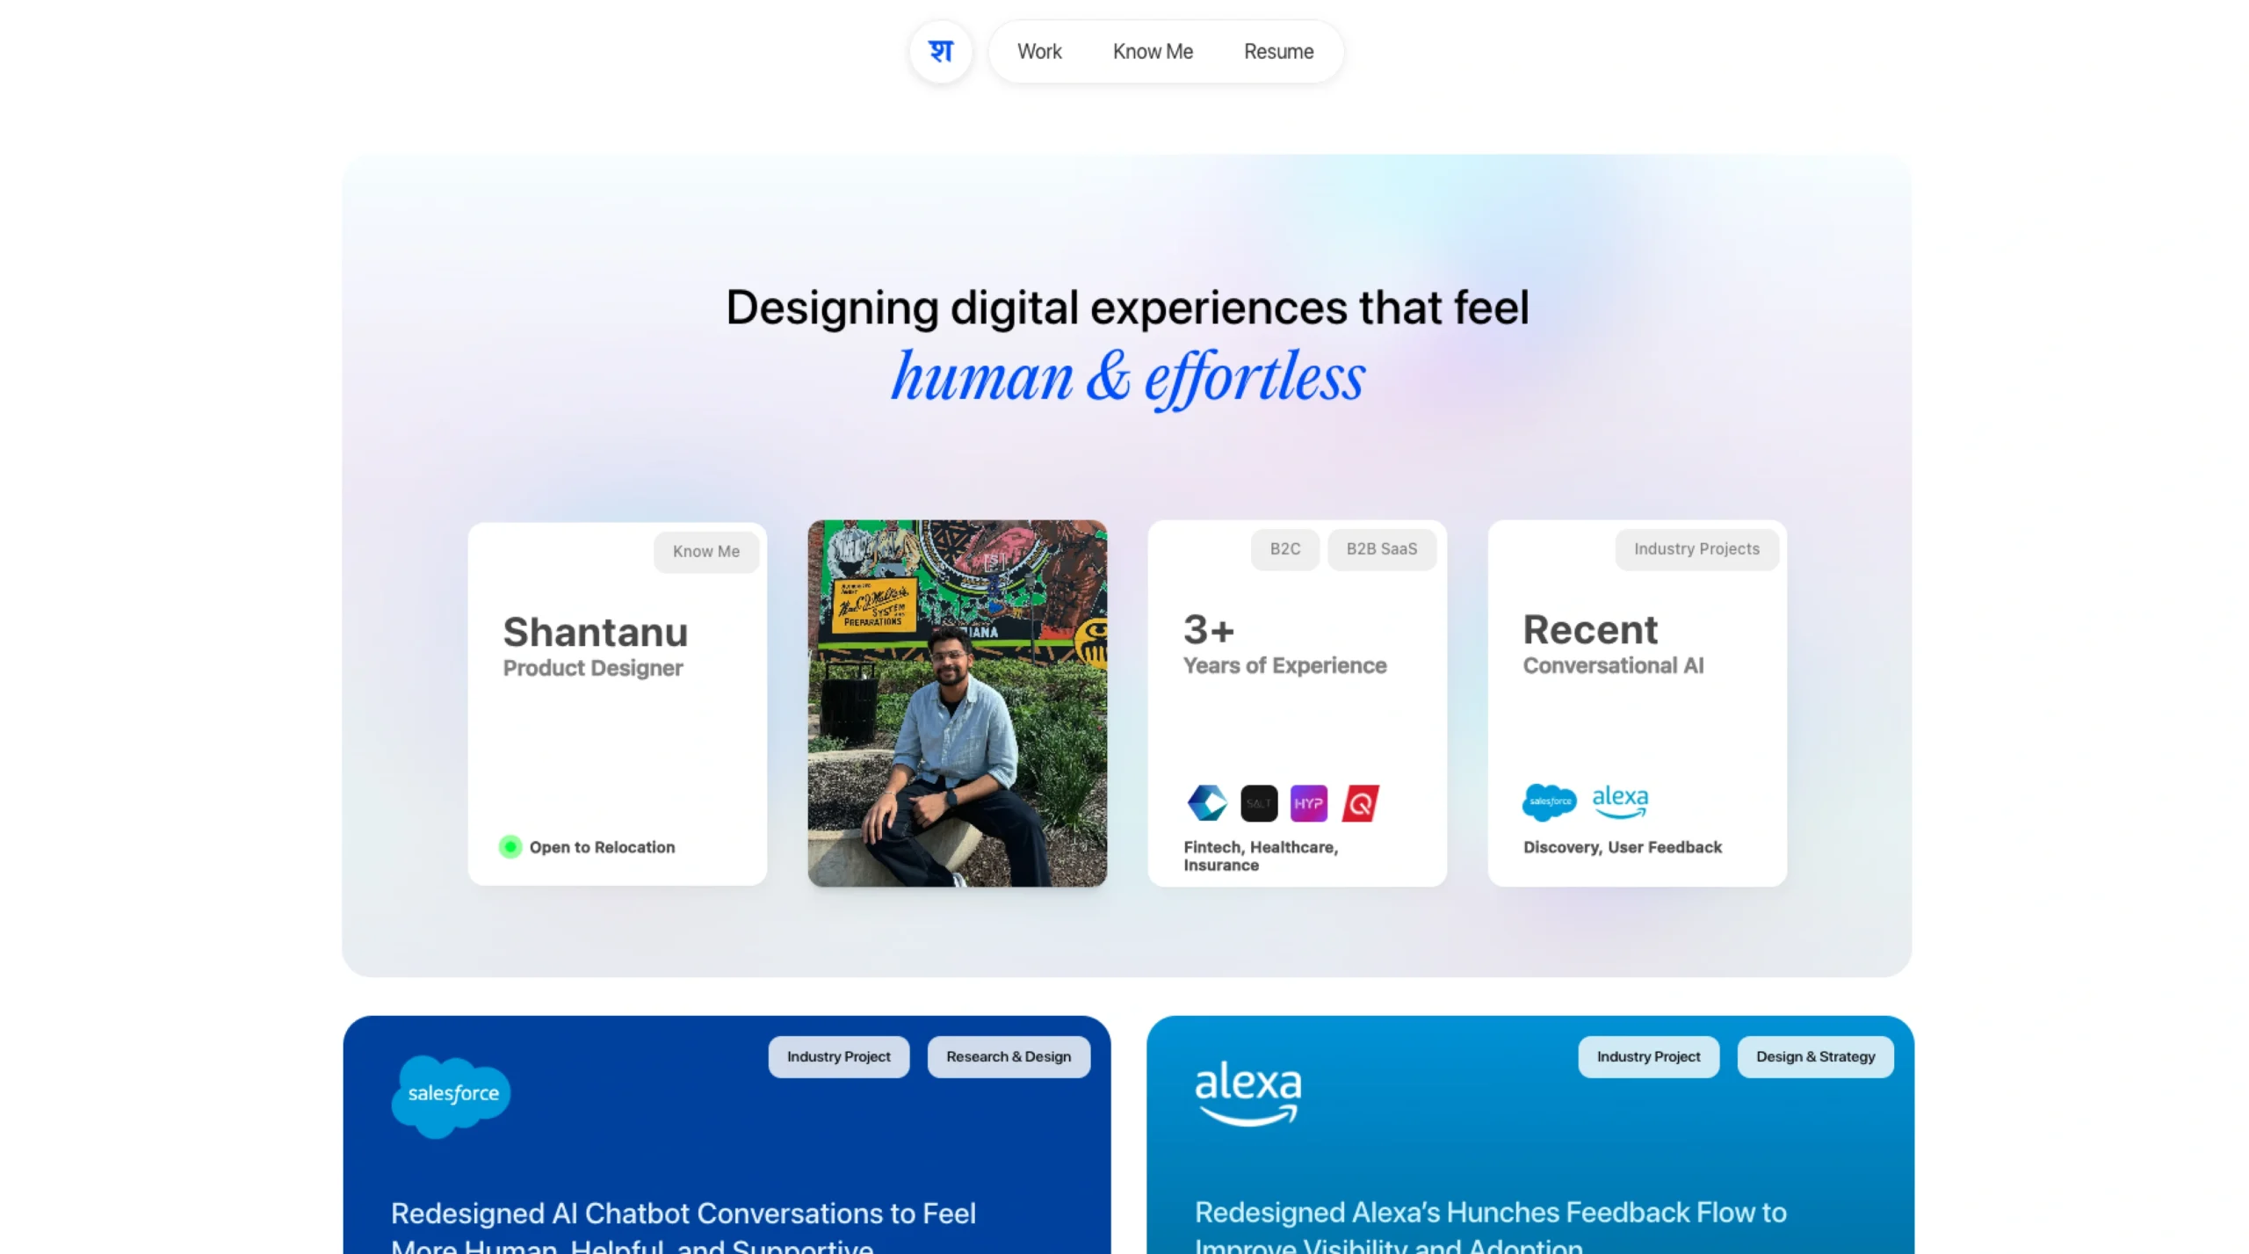Open the Resume nav link
The height and width of the screenshot is (1254, 2249).
click(x=1277, y=52)
